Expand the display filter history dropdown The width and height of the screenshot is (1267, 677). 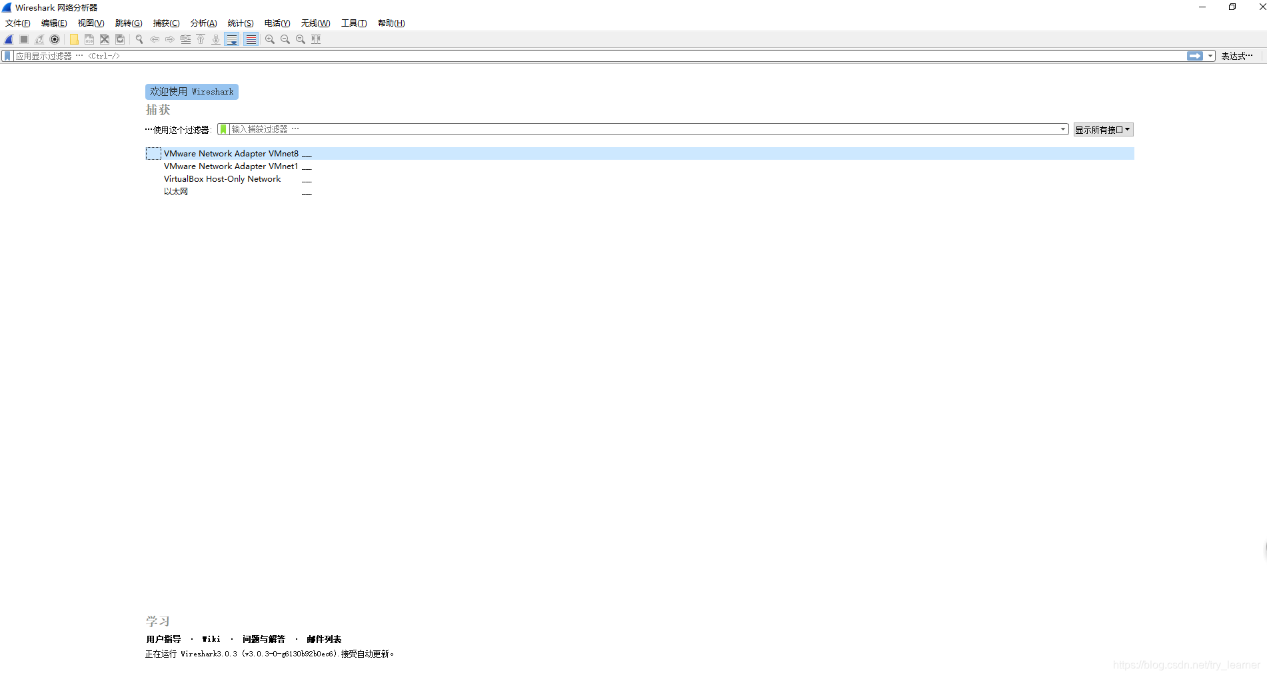[x=1210, y=56]
